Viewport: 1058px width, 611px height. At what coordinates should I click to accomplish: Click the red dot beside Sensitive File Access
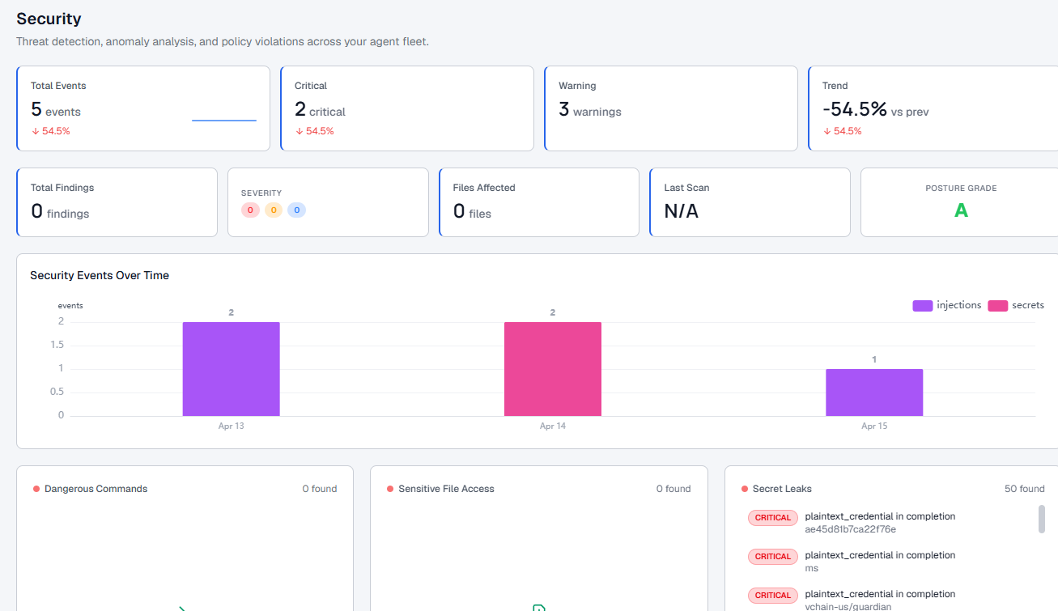coord(390,489)
